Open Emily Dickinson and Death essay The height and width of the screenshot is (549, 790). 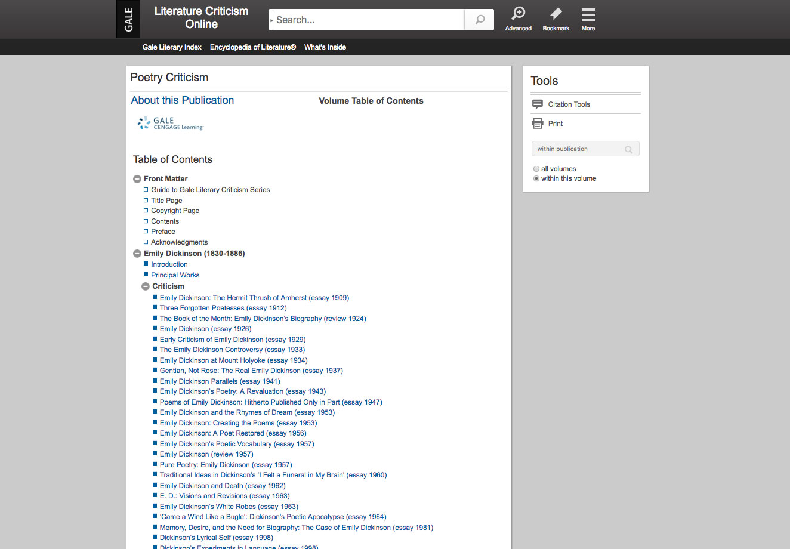point(223,486)
